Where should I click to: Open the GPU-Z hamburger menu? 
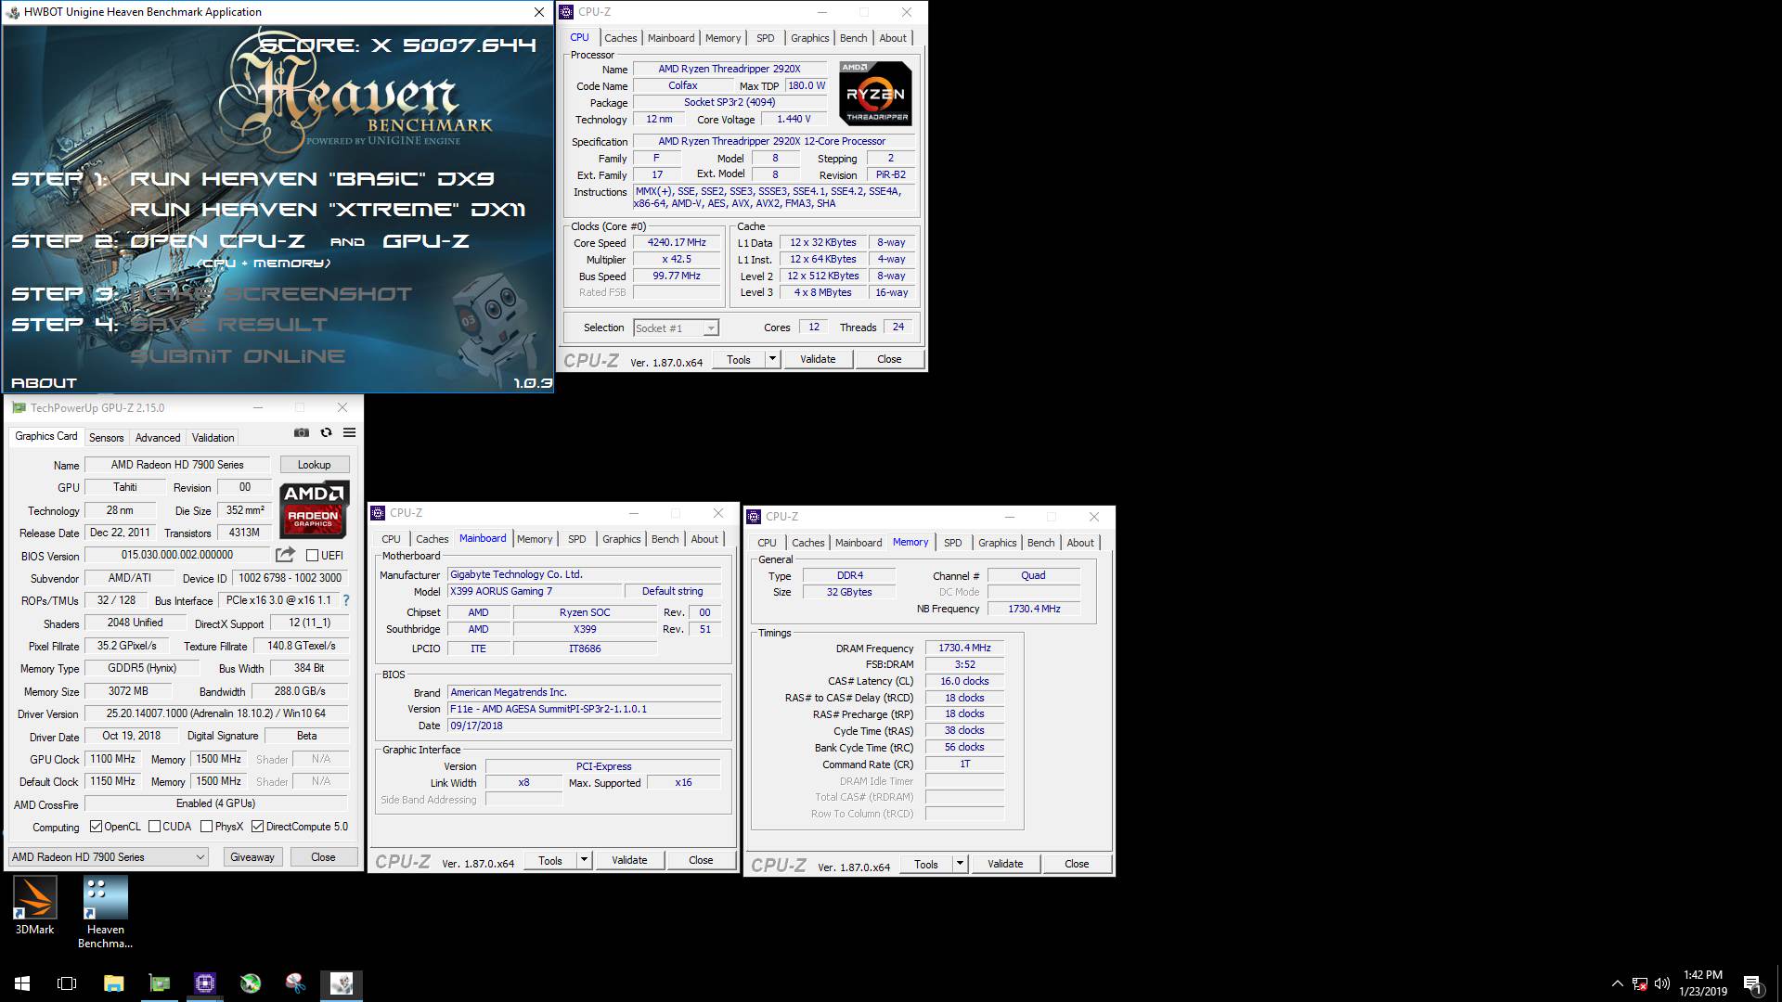(x=349, y=432)
